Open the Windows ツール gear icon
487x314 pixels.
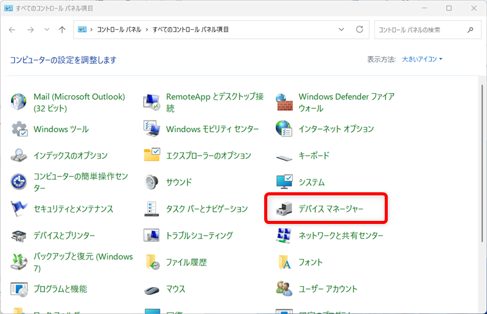tap(19, 128)
